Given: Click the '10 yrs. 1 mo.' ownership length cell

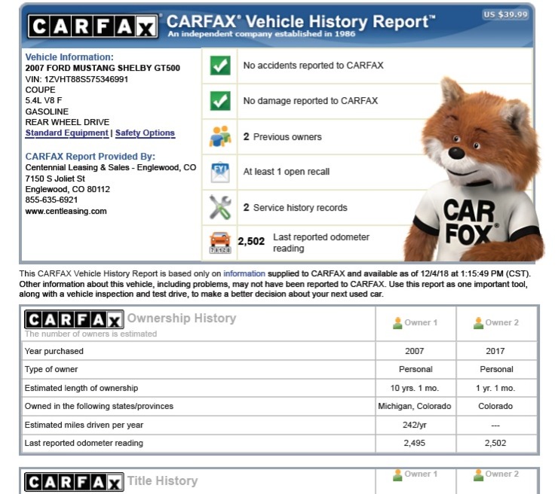Looking at the screenshot, I should click(415, 388).
